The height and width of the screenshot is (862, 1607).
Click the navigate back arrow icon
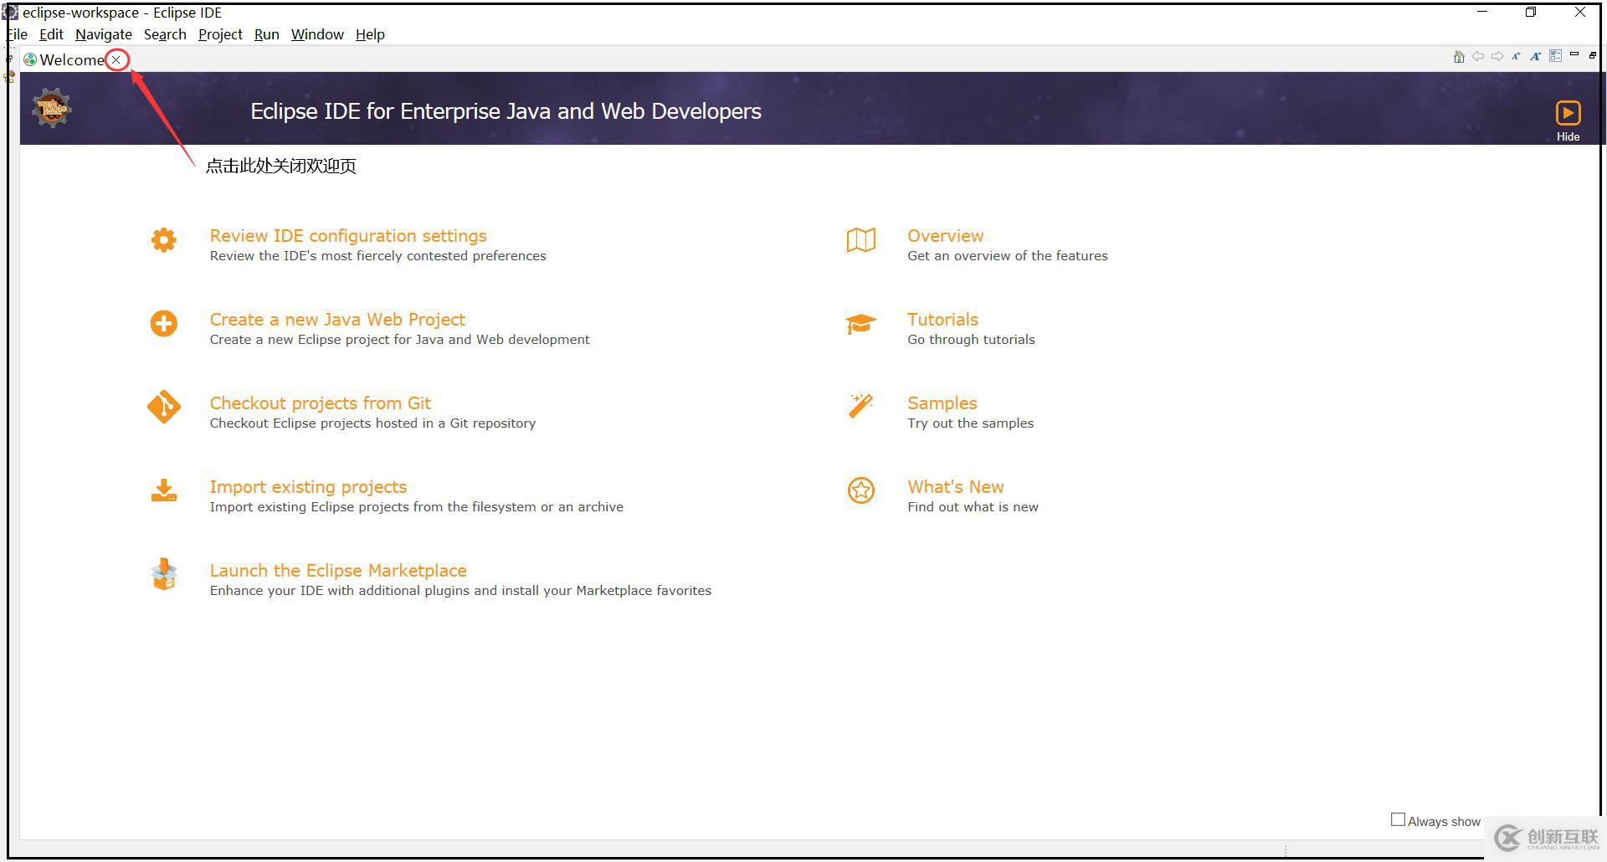pyautogui.click(x=1478, y=56)
